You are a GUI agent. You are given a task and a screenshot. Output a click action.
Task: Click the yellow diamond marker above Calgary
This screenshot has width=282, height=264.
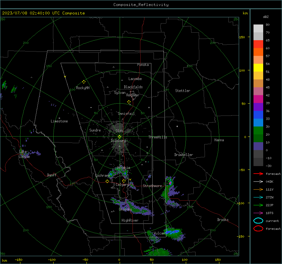pos(124,181)
